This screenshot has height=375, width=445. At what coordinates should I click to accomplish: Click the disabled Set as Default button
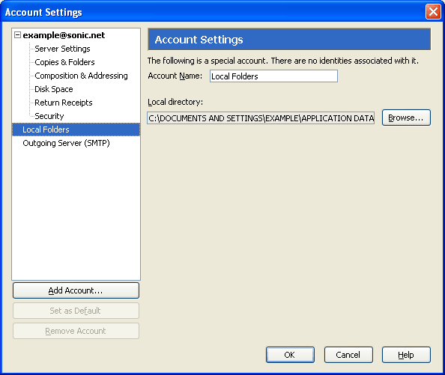pyautogui.click(x=76, y=311)
